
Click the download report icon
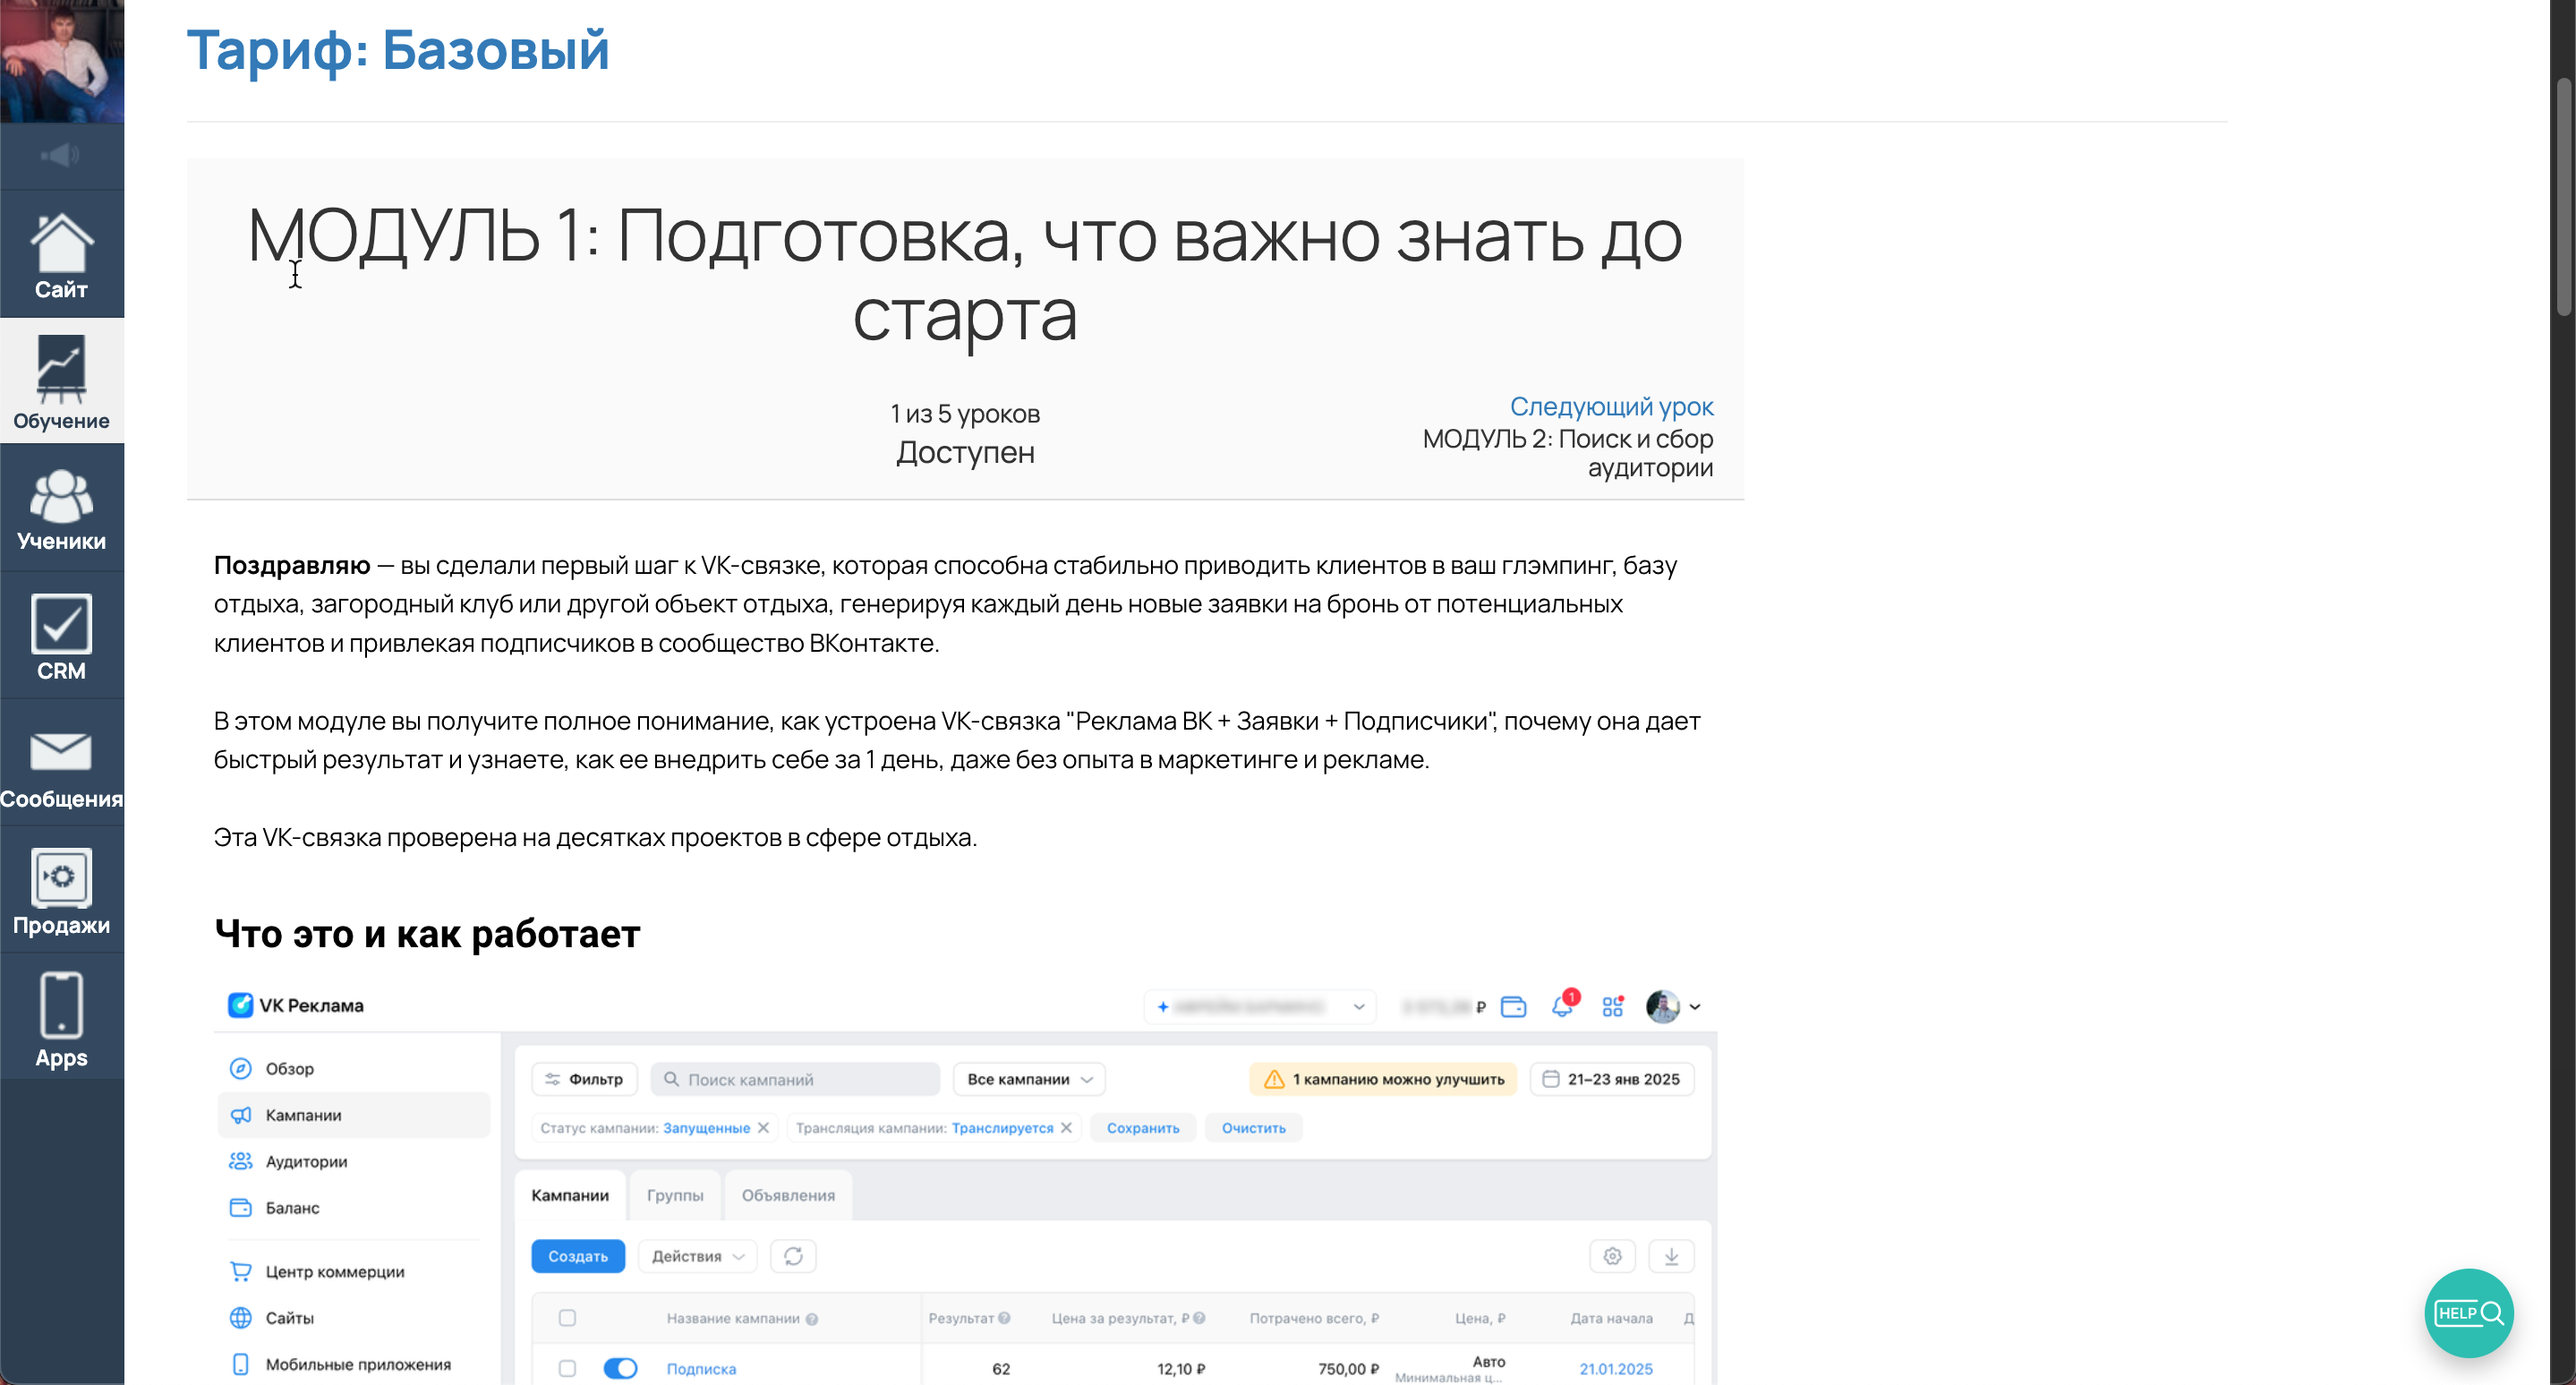click(x=1671, y=1256)
